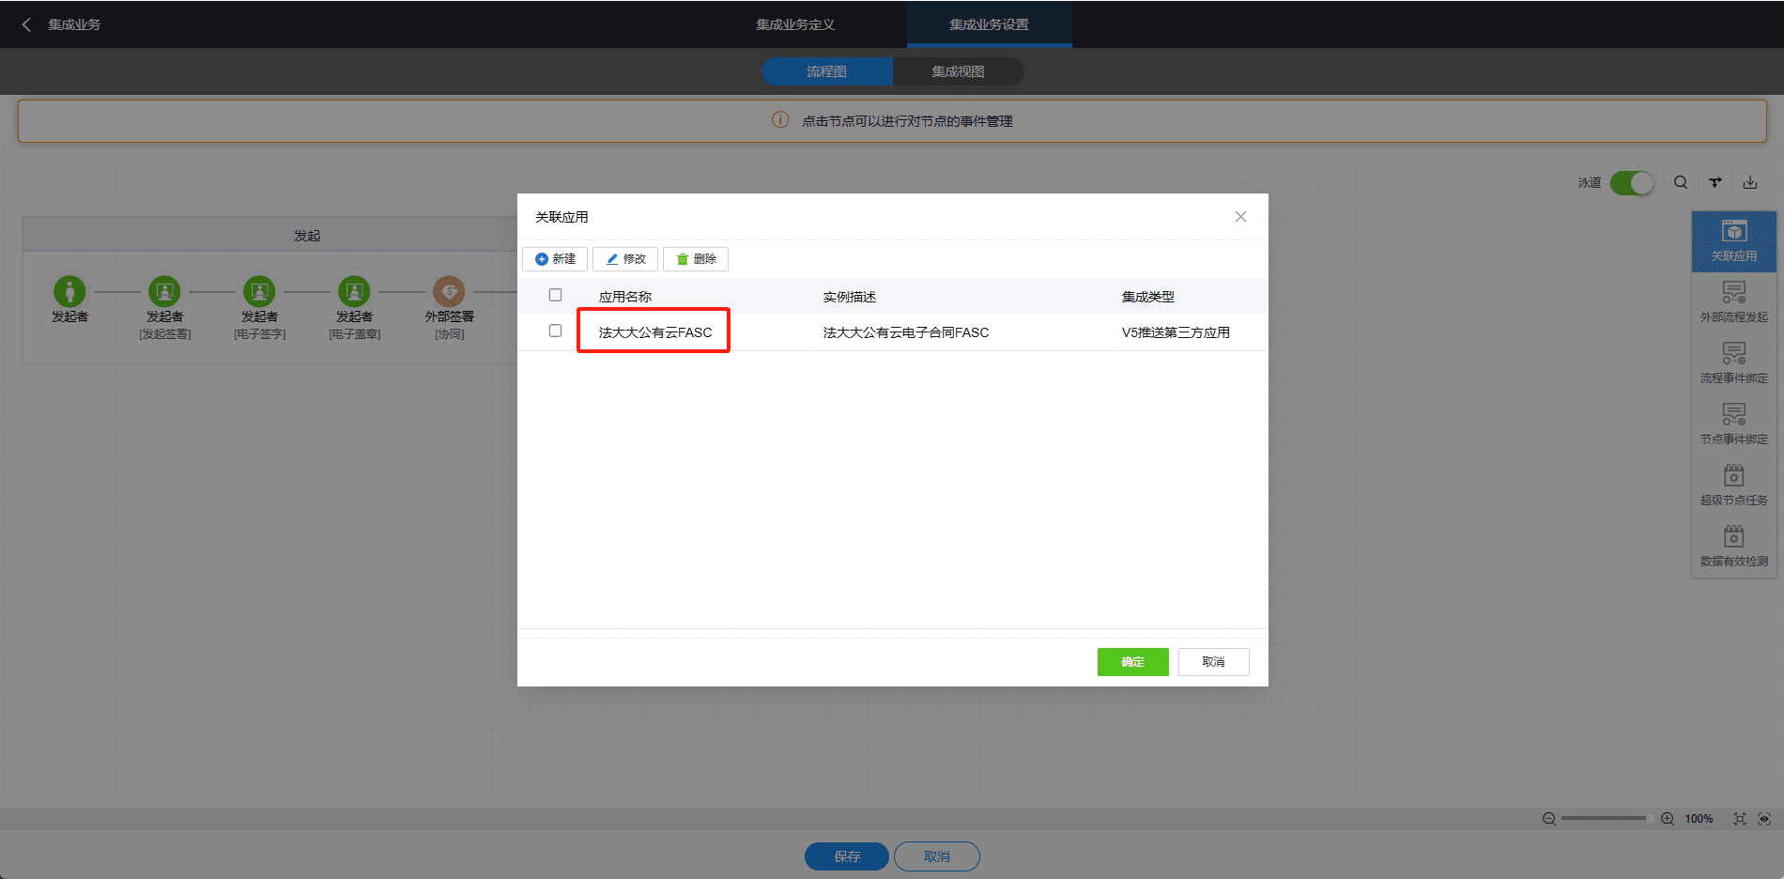Open the 流程事件绑定 sidebar item

click(1733, 363)
